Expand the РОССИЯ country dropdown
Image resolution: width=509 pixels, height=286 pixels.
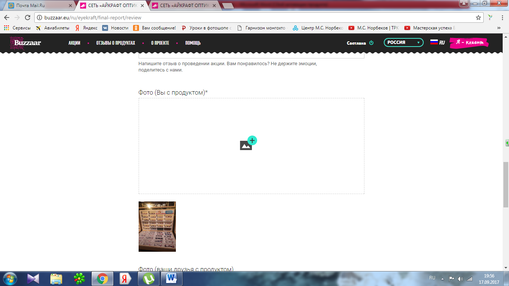pyautogui.click(x=404, y=42)
